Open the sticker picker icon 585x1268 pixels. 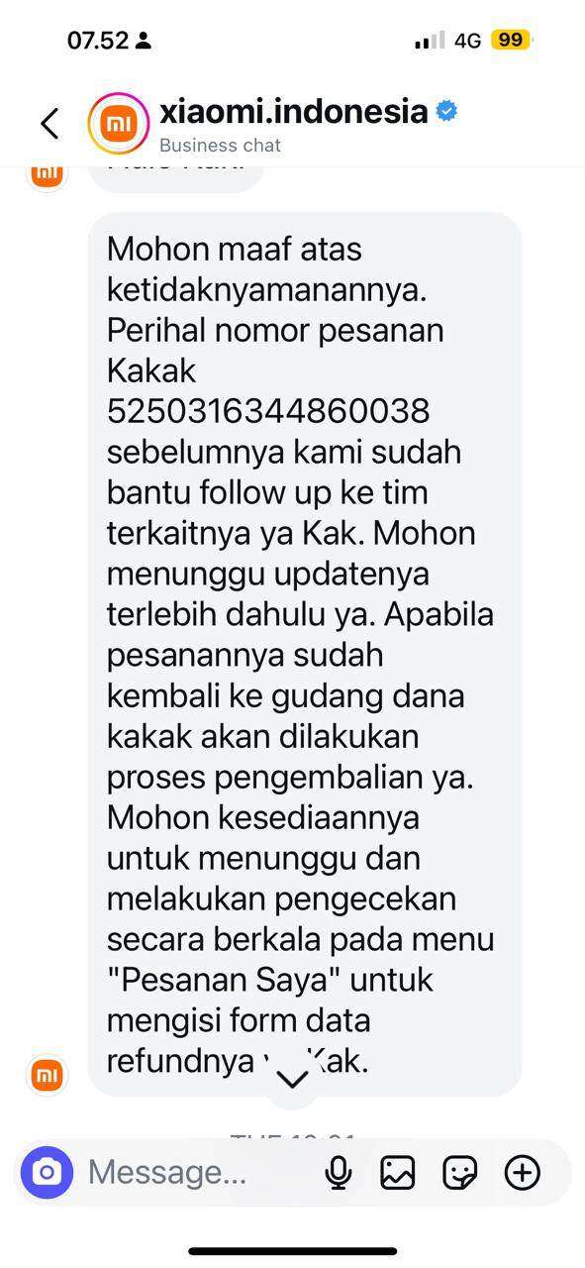tap(460, 1173)
